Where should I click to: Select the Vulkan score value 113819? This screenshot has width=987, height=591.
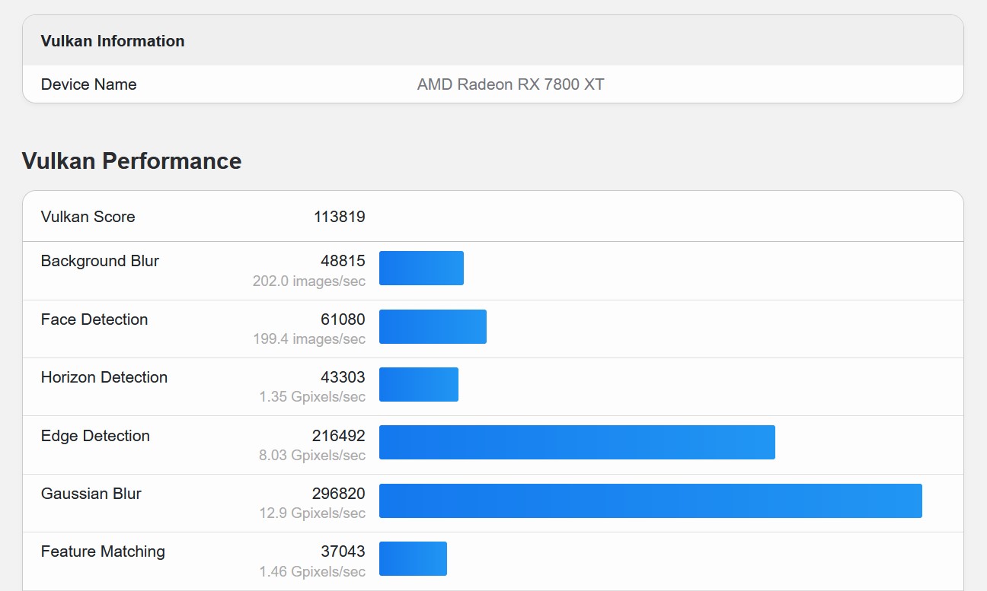tap(340, 217)
